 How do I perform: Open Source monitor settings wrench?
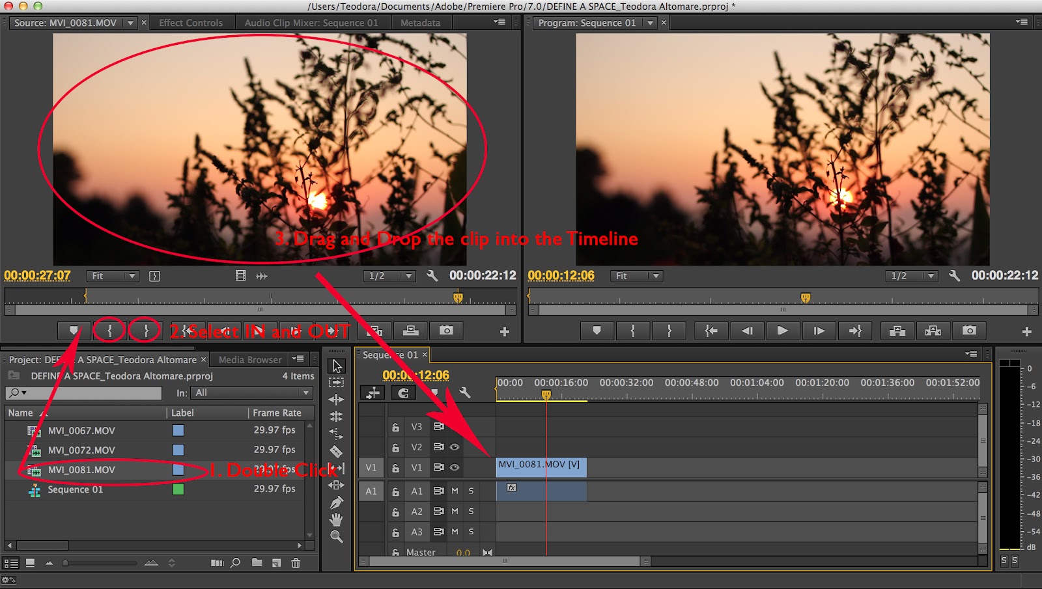coord(432,276)
